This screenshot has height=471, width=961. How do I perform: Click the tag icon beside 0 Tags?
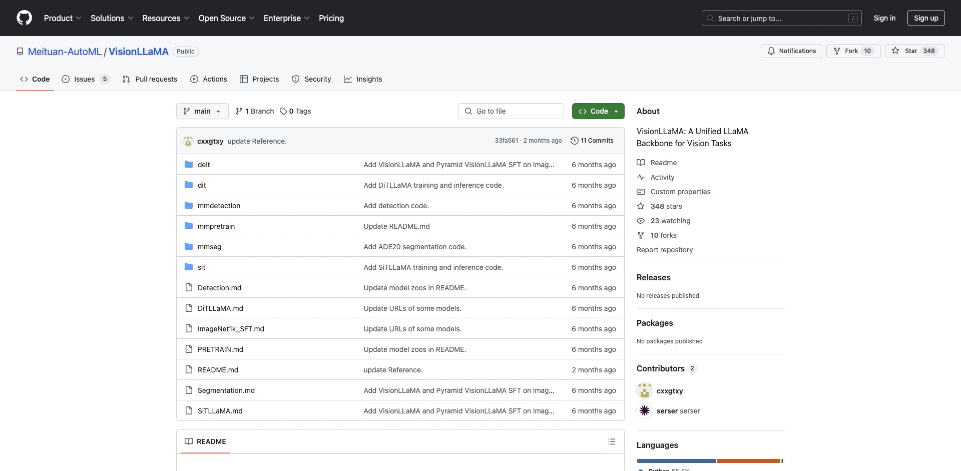pos(283,111)
